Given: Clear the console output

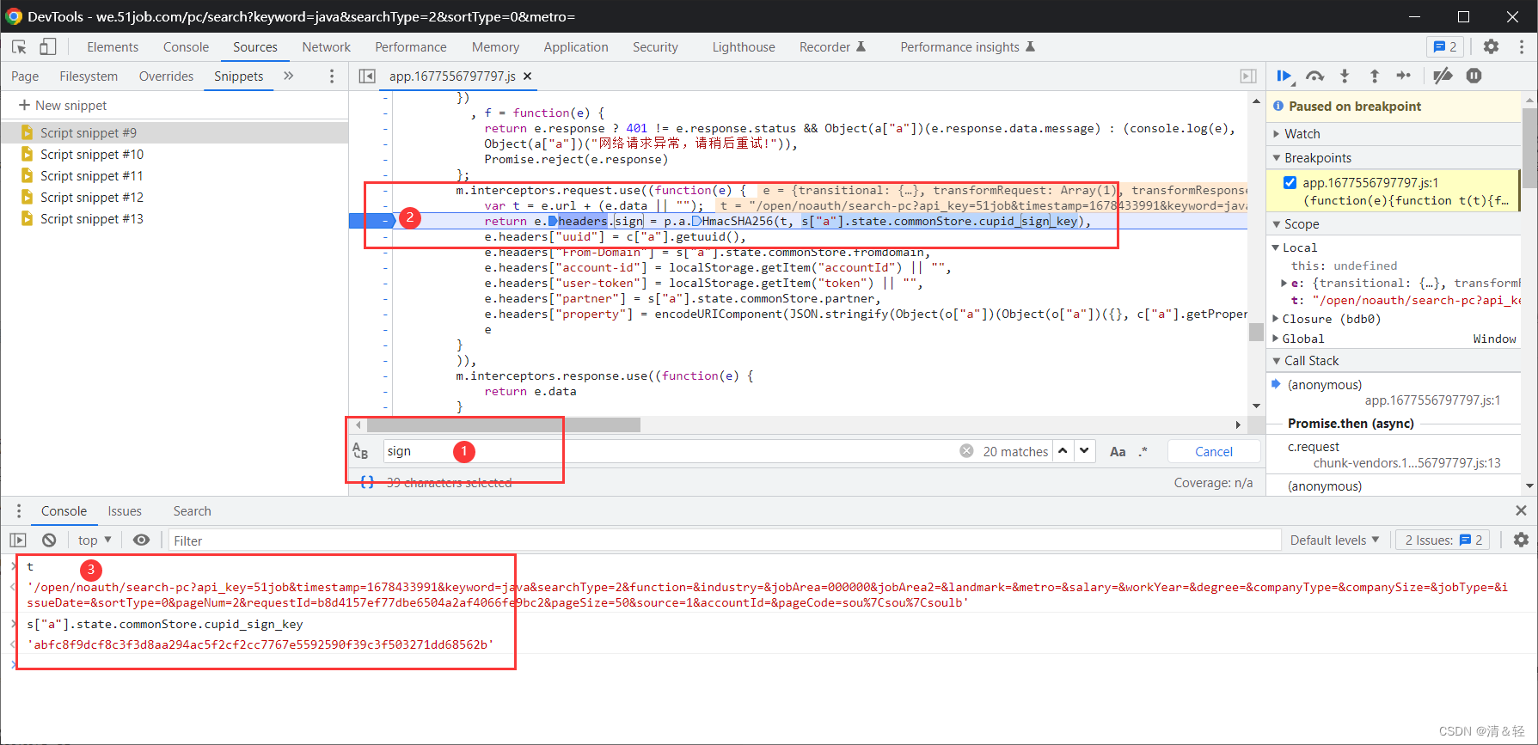Looking at the screenshot, I should (x=49, y=540).
